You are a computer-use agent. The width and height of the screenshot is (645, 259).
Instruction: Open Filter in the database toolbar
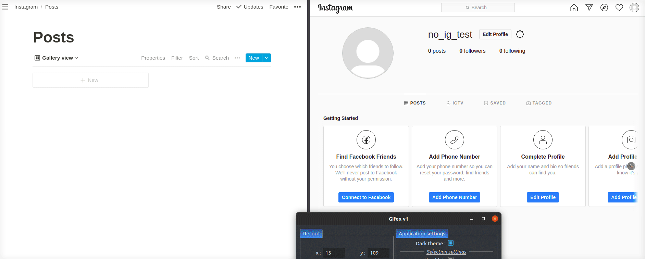(177, 58)
